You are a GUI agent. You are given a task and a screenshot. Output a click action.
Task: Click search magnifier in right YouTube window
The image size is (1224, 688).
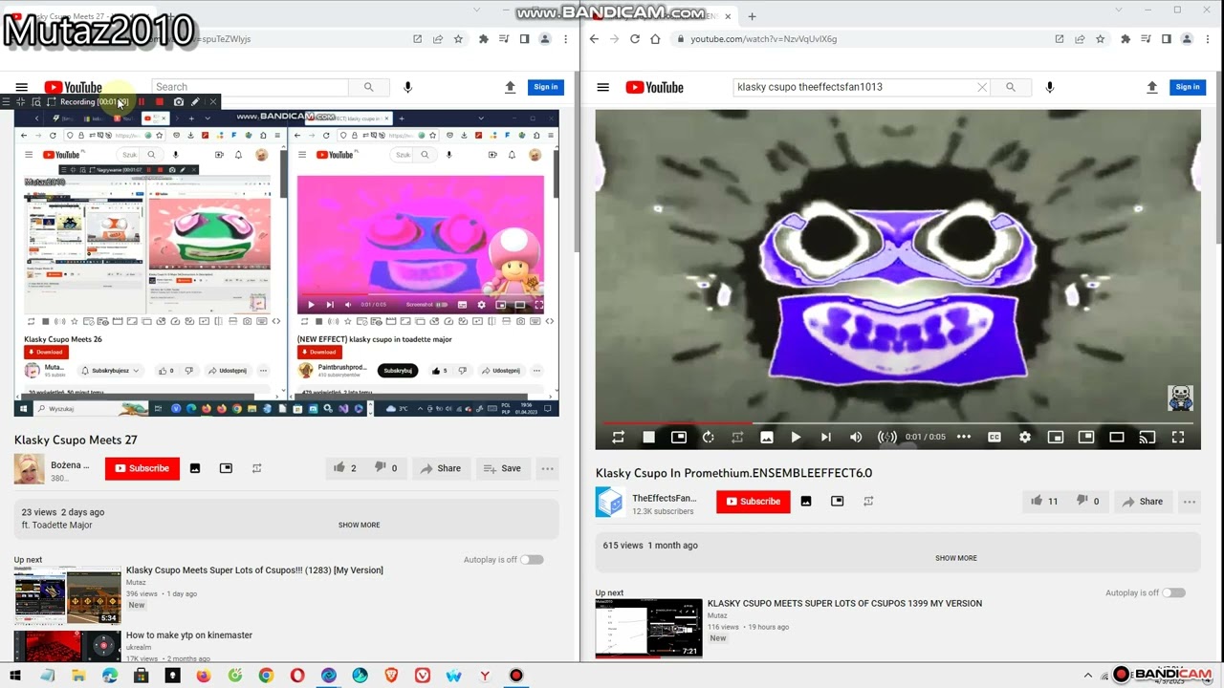(x=1010, y=87)
